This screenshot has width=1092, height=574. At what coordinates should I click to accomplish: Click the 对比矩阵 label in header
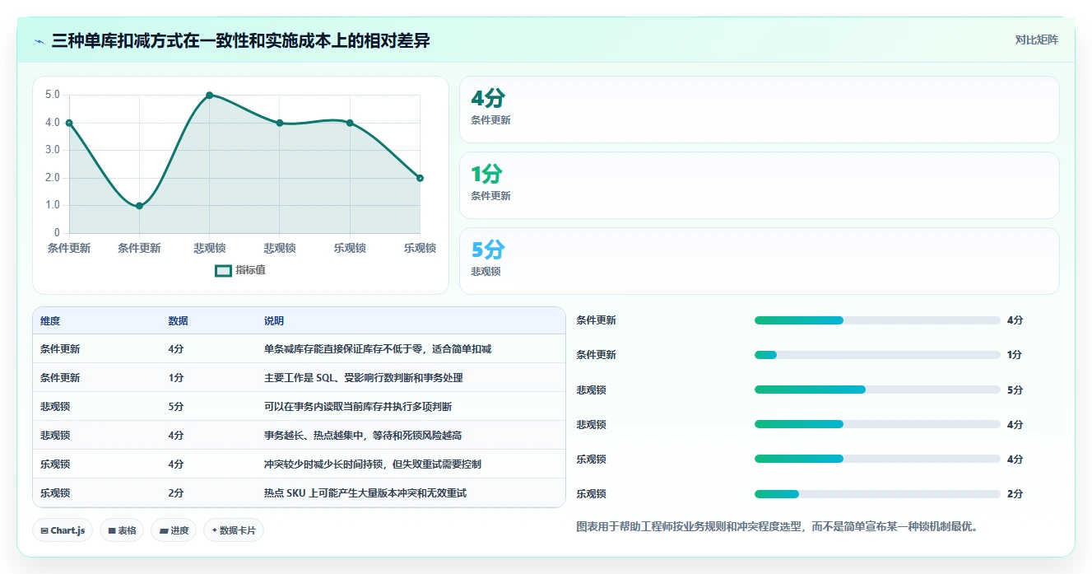pyautogui.click(x=1036, y=40)
